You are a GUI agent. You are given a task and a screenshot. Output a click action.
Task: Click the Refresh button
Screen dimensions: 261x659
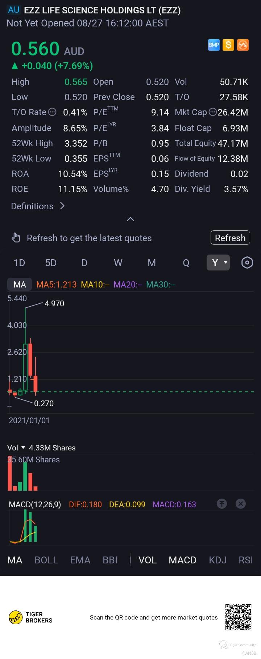point(230,238)
